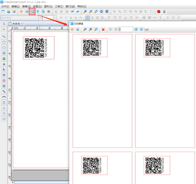This screenshot has width=196, height=184.
Task: Click the undo arrow icon
Action: 72,12
